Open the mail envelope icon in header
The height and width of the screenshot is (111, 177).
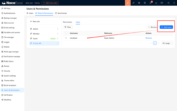click(162, 3)
